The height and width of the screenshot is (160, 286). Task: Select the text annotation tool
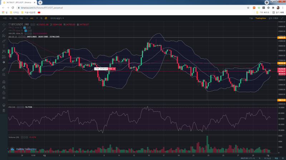tap(4, 46)
